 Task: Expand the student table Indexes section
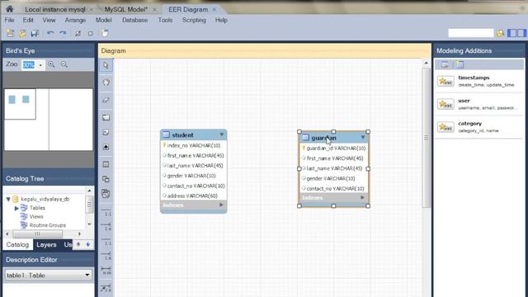[x=221, y=205]
